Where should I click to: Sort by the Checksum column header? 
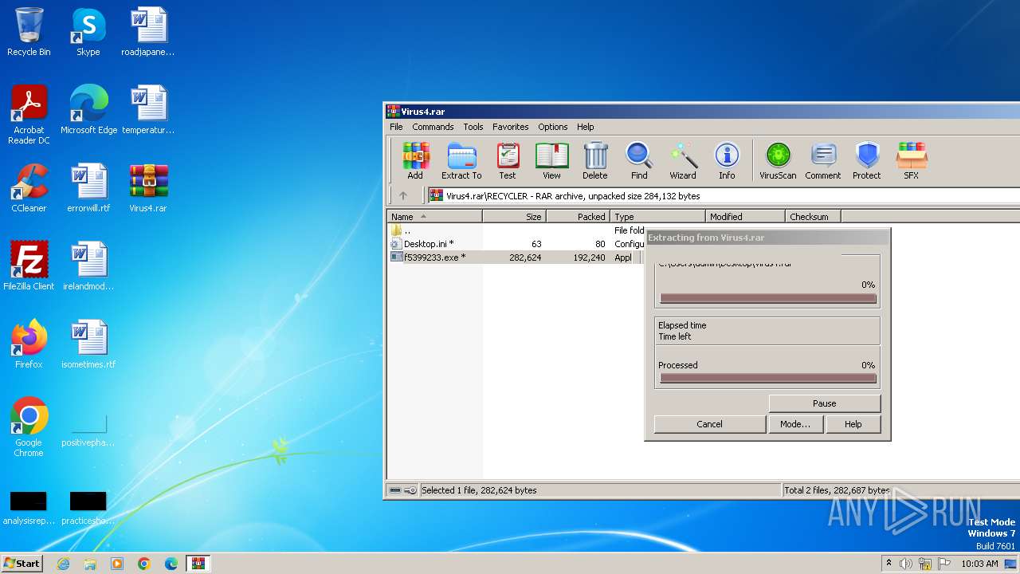[x=814, y=216]
